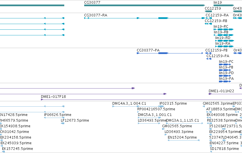Image resolution: width=242 pixels, height=153 pixels.
Task: Select the IP02315.5prime EST
Action: (x=162, y=106)
